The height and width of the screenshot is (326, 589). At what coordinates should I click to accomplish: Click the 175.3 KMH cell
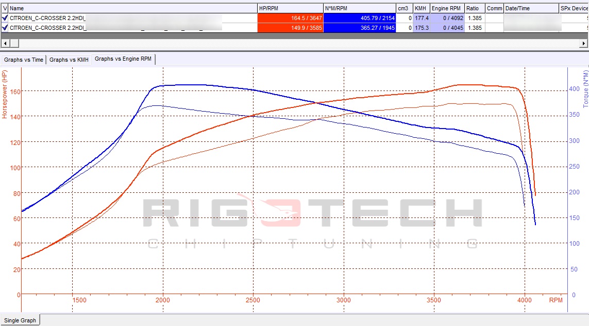pyautogui.click(x=422, y=28)
